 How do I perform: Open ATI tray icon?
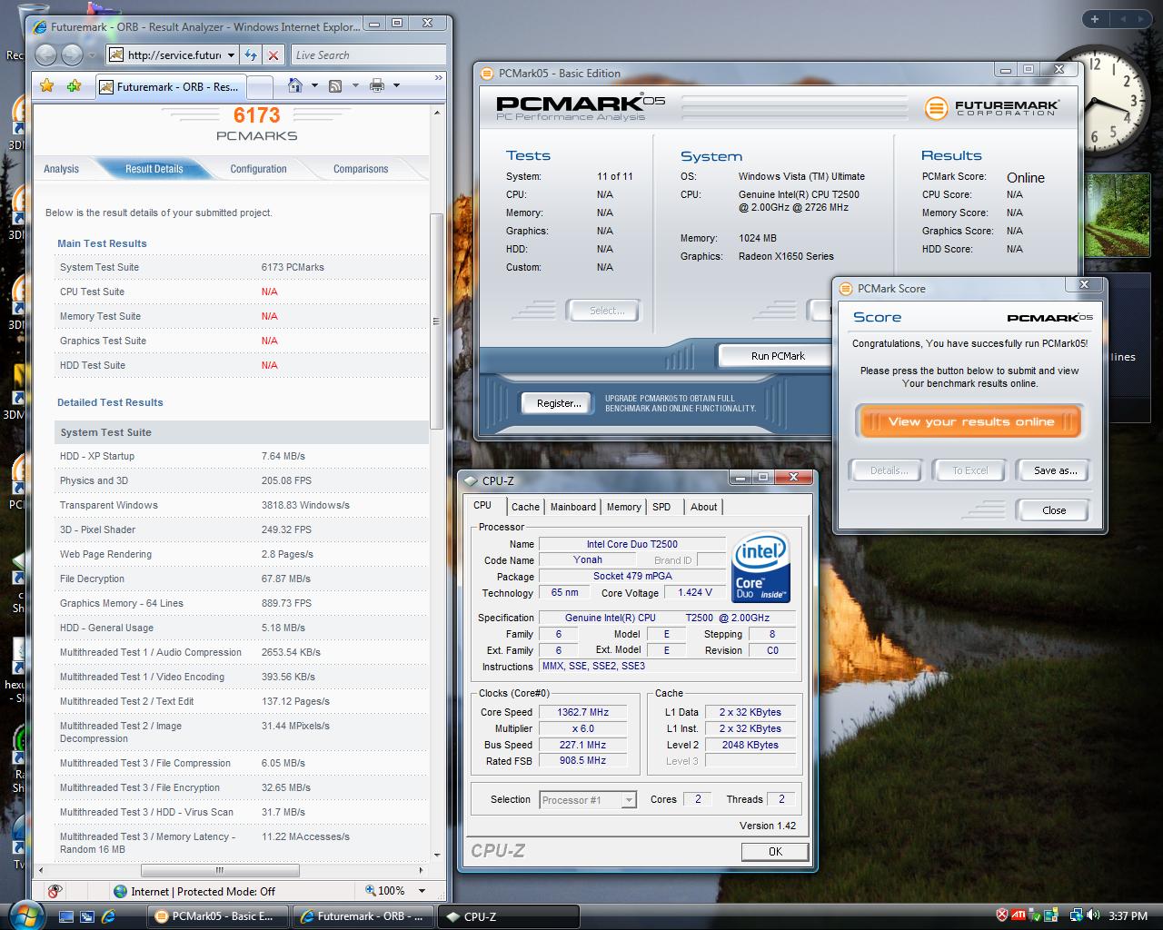pos(1019,915)
